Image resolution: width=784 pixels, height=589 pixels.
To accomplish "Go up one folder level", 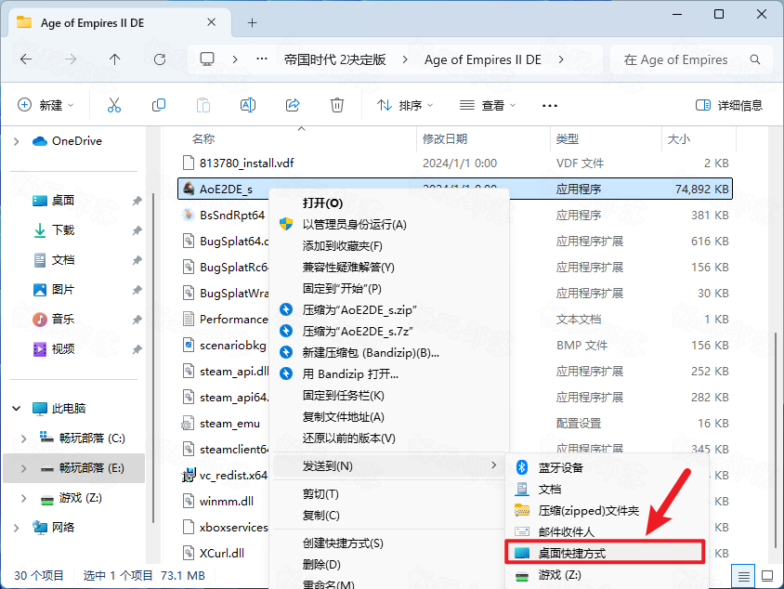I will 115,60.
